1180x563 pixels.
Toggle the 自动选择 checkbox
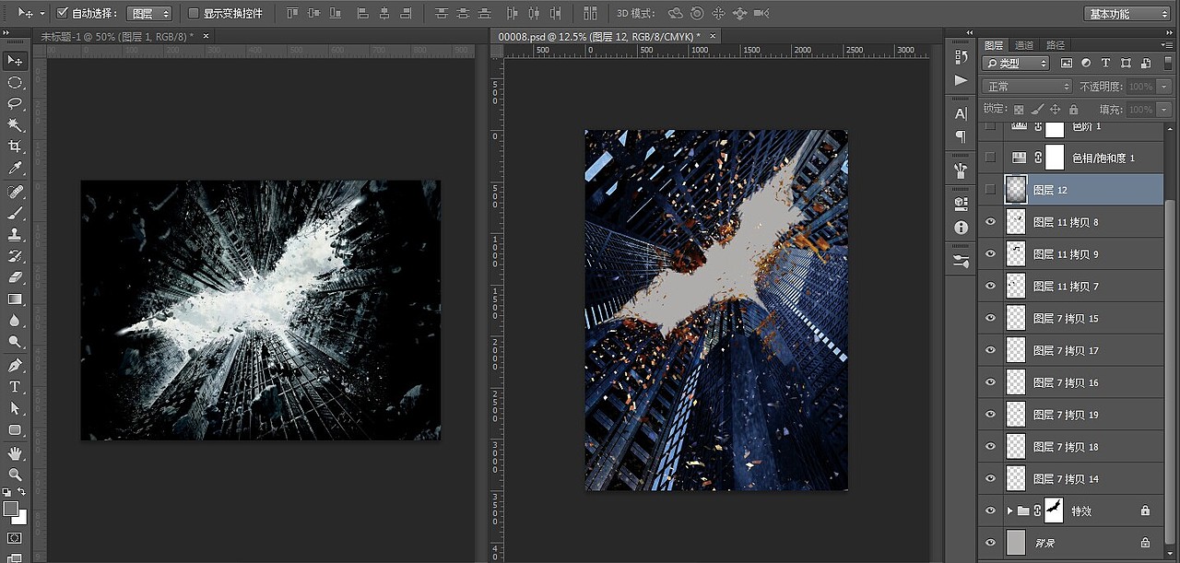pyautogui.click(x=63, y=13)
